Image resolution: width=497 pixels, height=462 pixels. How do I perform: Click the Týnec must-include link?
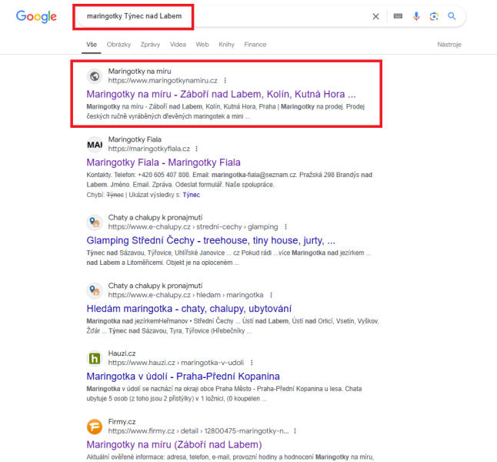[191, 195]
